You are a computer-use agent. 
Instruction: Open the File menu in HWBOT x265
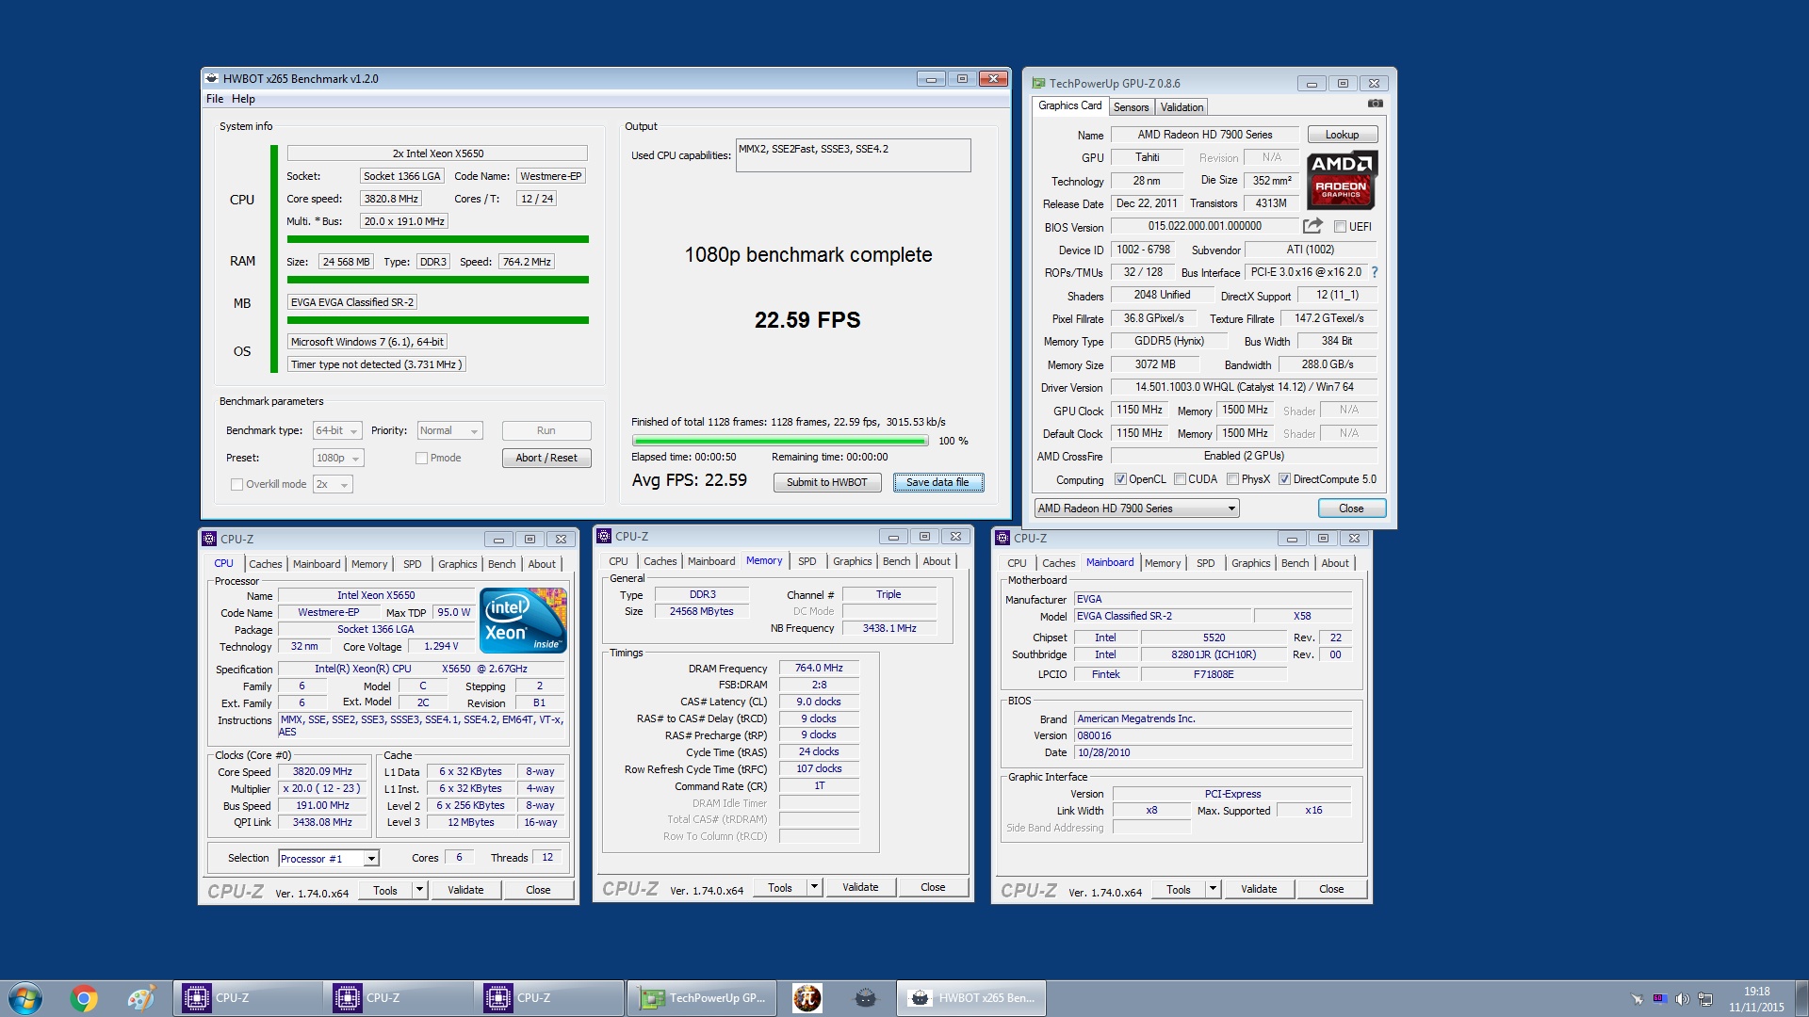click(215, 99)
